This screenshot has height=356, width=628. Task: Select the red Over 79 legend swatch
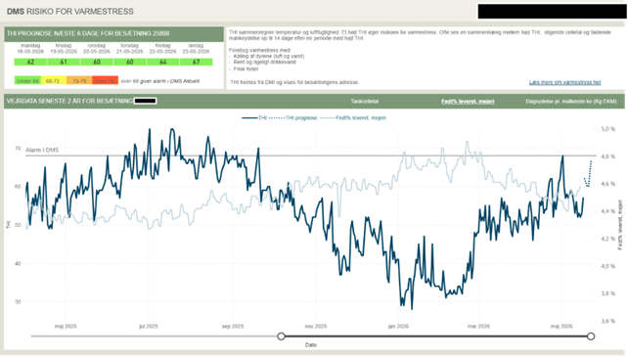click(x=105, y=80)
